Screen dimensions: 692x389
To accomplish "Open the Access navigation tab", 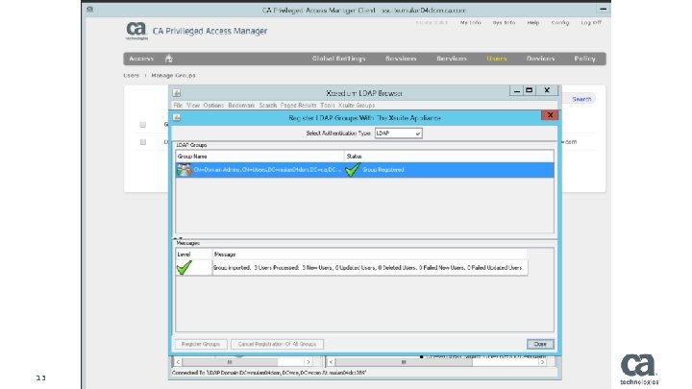I will (141, 59).
